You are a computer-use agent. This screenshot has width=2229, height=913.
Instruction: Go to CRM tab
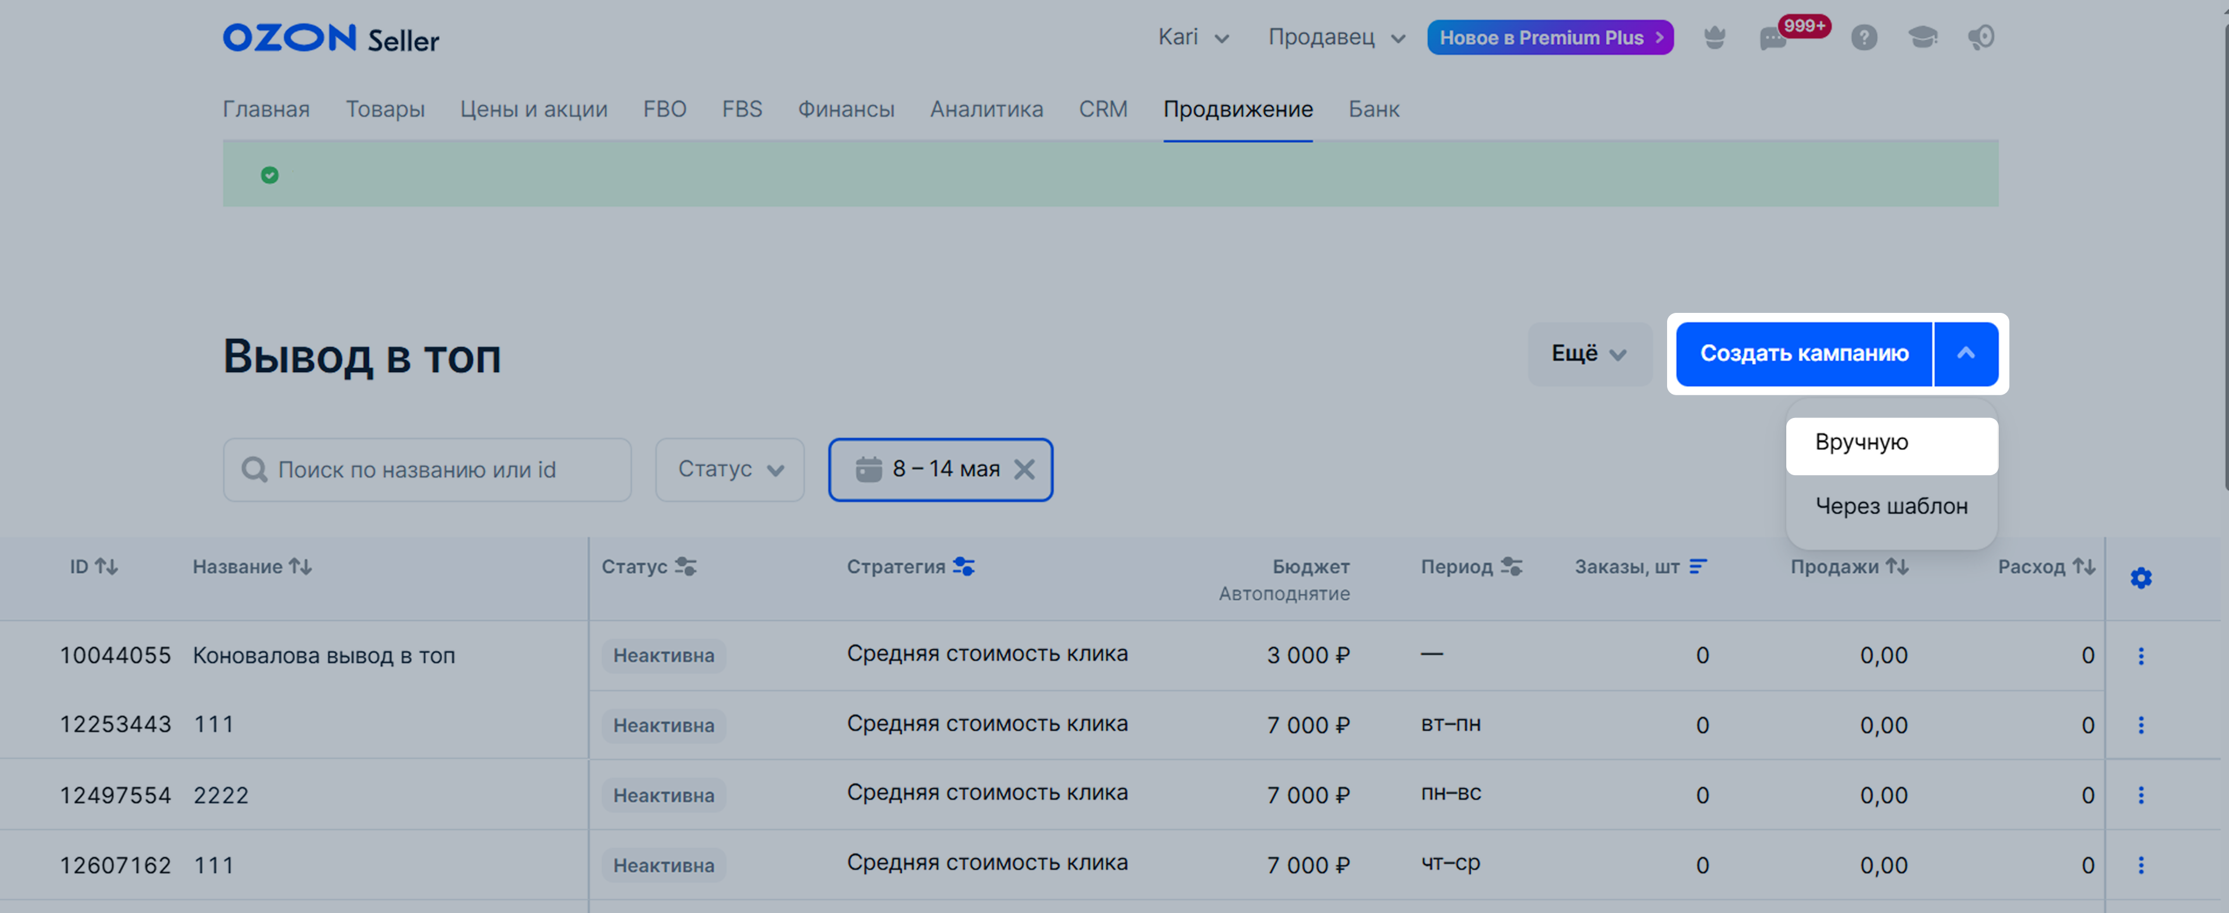pyautogui.click(x=1103, y=109)
